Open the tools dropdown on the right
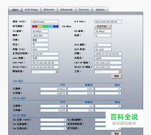Image resolution: width=151 pixels, height=135 pixels. 108,72
